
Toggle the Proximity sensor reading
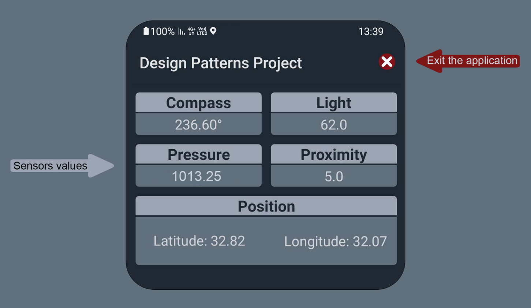click(334, 176)
